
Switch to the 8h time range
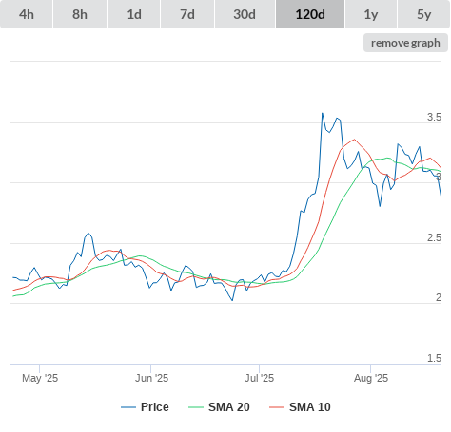pyautogui.click(x=80, y=14)
